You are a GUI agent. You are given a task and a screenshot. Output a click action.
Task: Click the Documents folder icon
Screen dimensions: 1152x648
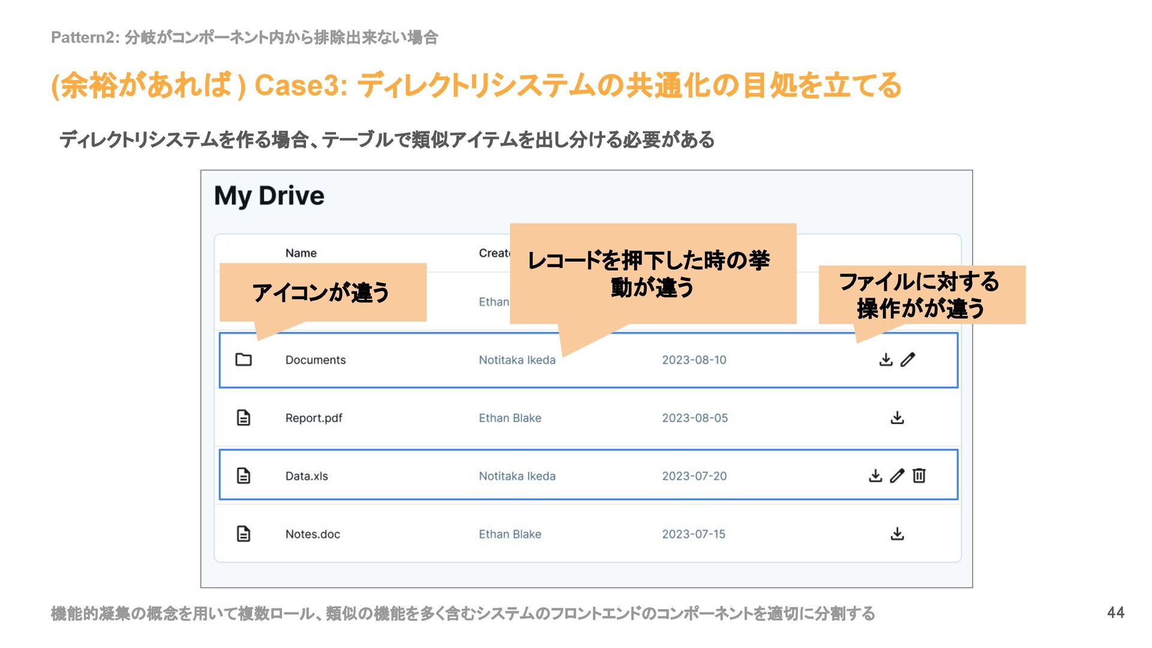[x=243, y=360]
